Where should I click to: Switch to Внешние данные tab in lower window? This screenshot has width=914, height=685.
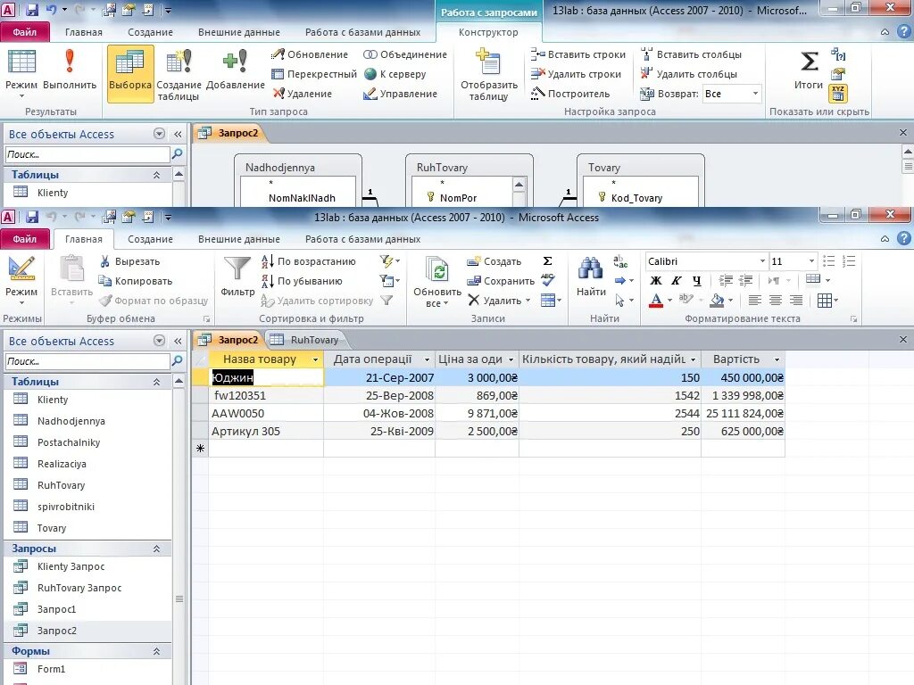click(239, 239)
